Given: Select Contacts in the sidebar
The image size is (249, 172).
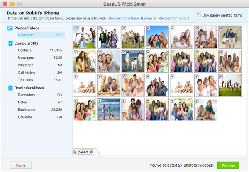Looking at the screenshot, I should 40,50.
